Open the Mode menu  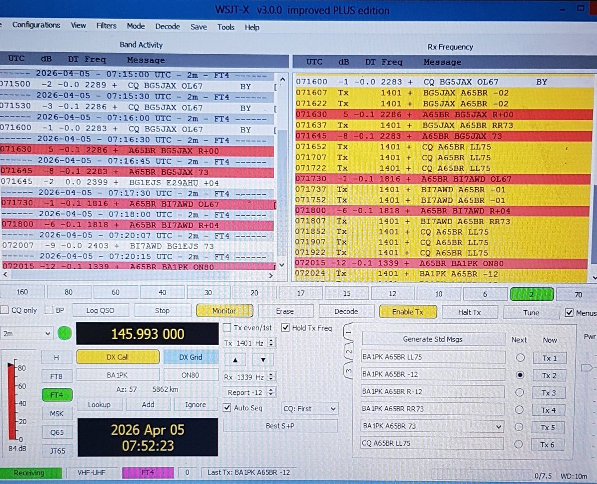136,26
